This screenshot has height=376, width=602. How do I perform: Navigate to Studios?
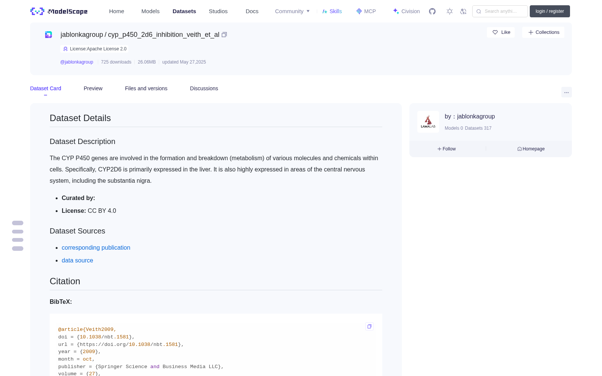(218, 11)
